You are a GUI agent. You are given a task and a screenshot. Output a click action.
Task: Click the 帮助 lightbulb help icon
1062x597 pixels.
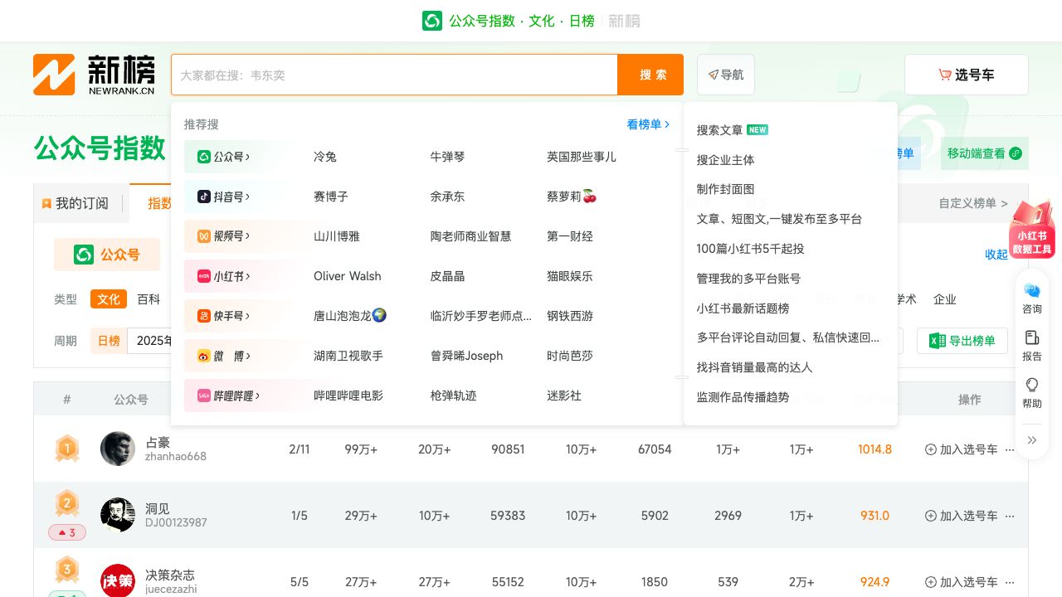1031,392
